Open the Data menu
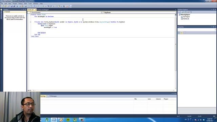 pos(25,4)
